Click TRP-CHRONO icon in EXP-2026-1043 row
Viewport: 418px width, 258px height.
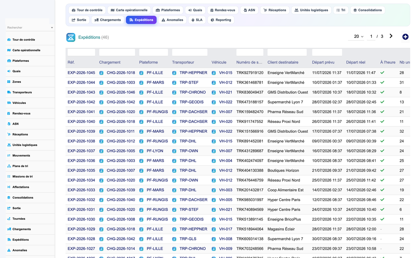pos(174,92)
